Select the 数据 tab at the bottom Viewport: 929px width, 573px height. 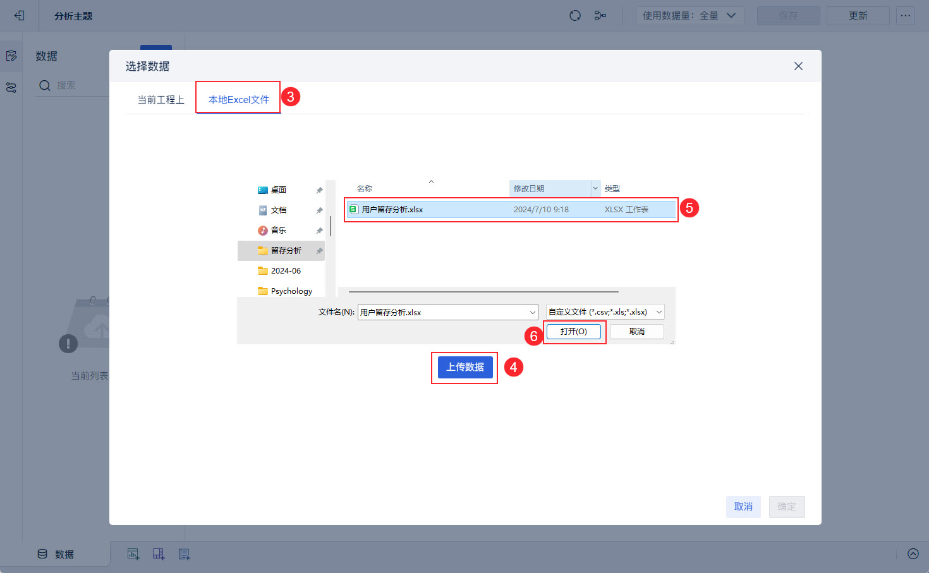56,554
